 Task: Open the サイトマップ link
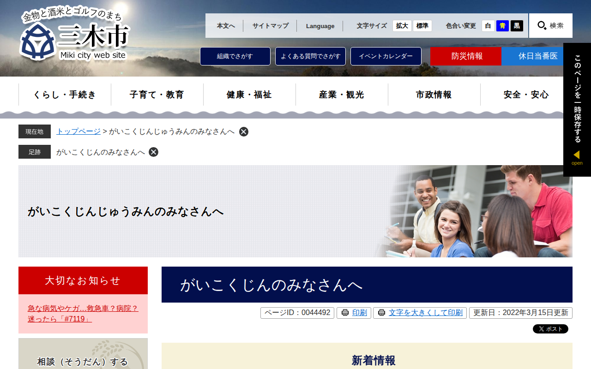click(x=271, y=26)
